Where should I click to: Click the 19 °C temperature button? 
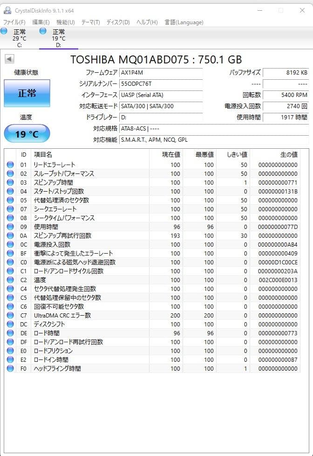pos(27,133)
